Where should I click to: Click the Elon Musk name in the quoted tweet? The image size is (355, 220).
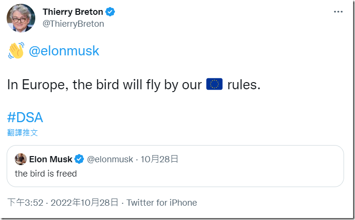click(x=51, y=159)
